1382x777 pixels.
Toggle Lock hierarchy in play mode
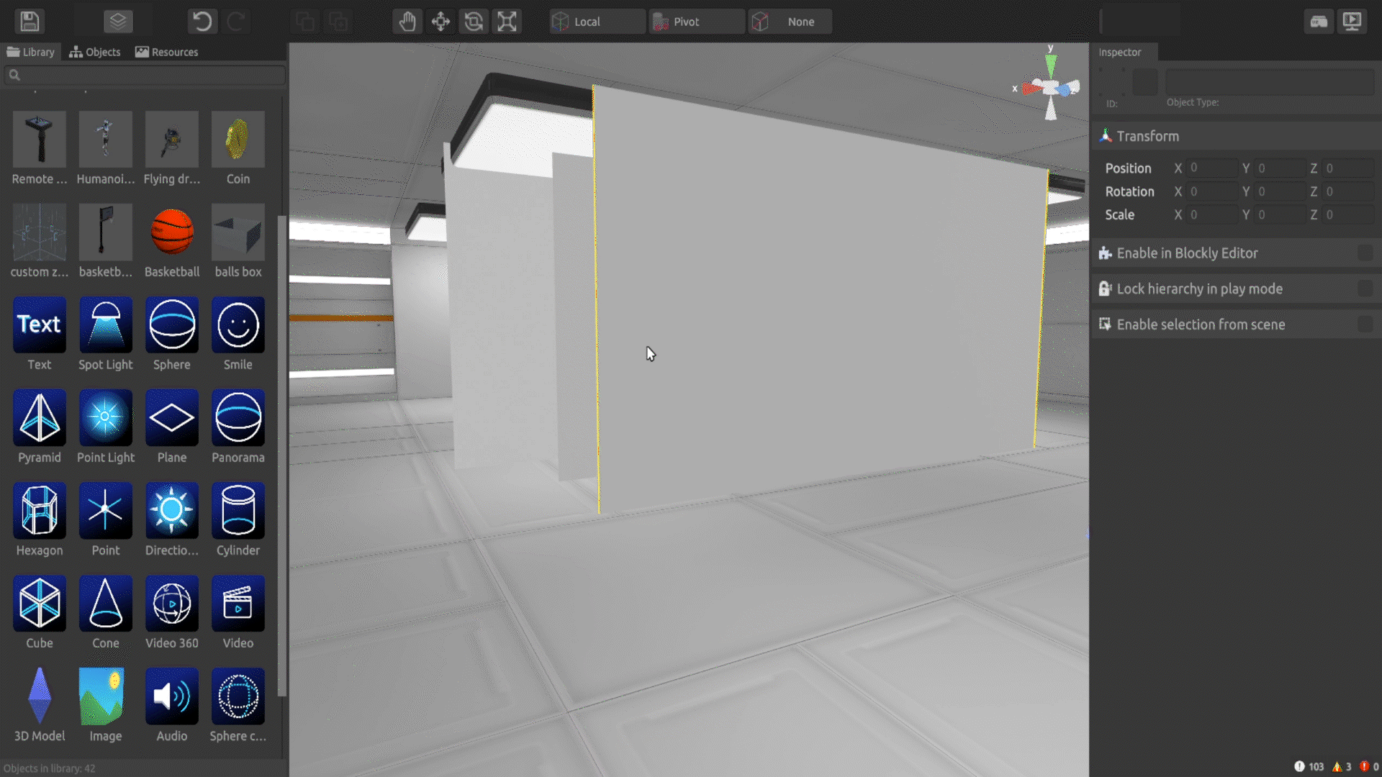[1365, 288]
